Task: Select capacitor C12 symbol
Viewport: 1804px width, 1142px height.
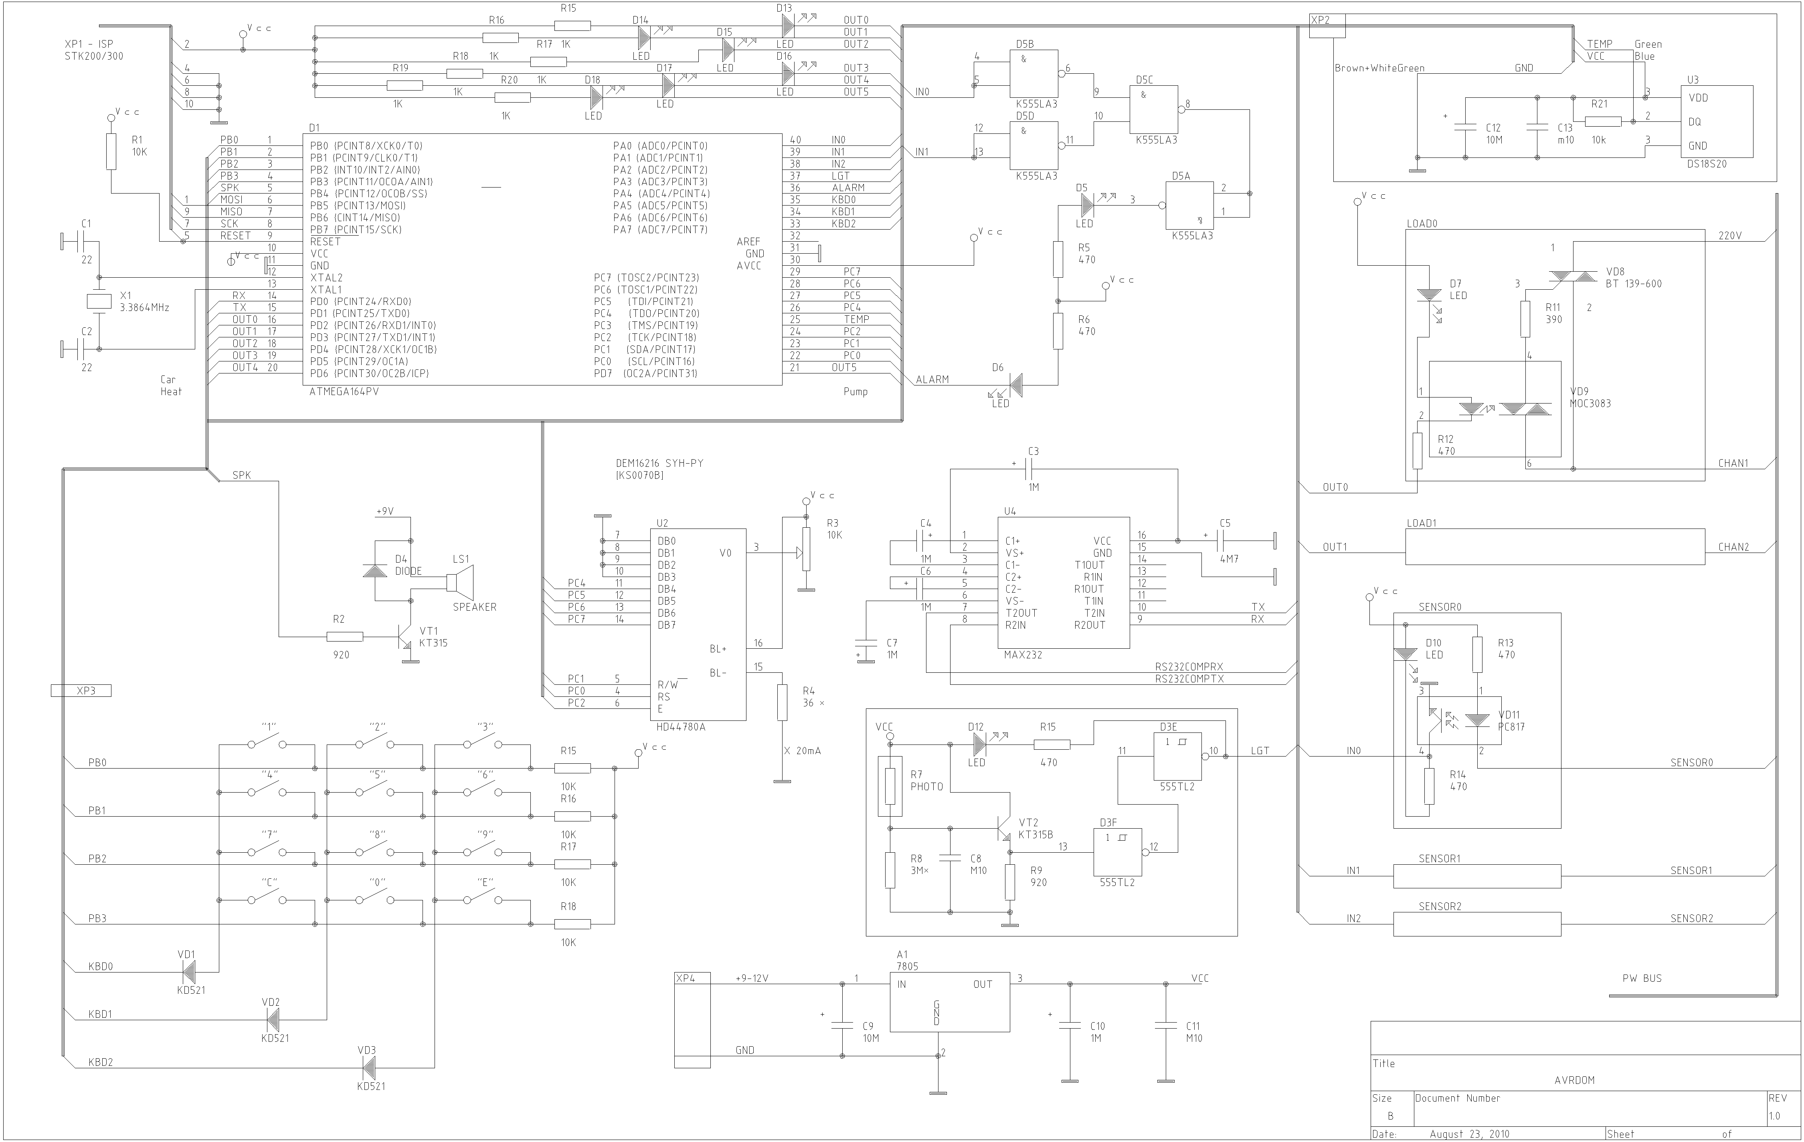Action: tap(1465, 127)
